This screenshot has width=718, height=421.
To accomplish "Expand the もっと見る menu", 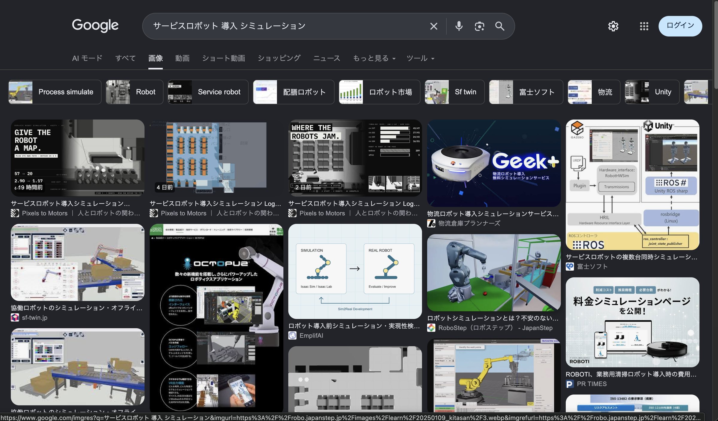I will coord(374,58).
